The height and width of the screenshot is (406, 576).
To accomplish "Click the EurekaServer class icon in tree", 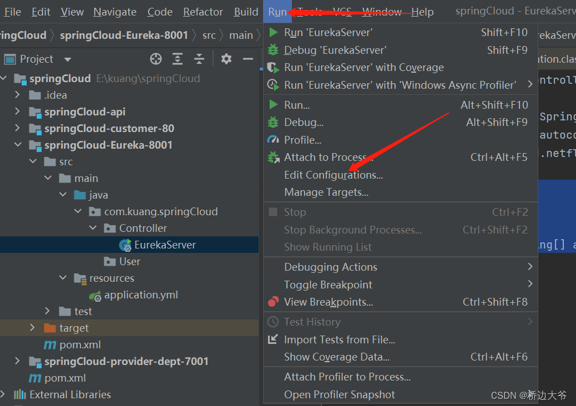I will coord(125,245).
